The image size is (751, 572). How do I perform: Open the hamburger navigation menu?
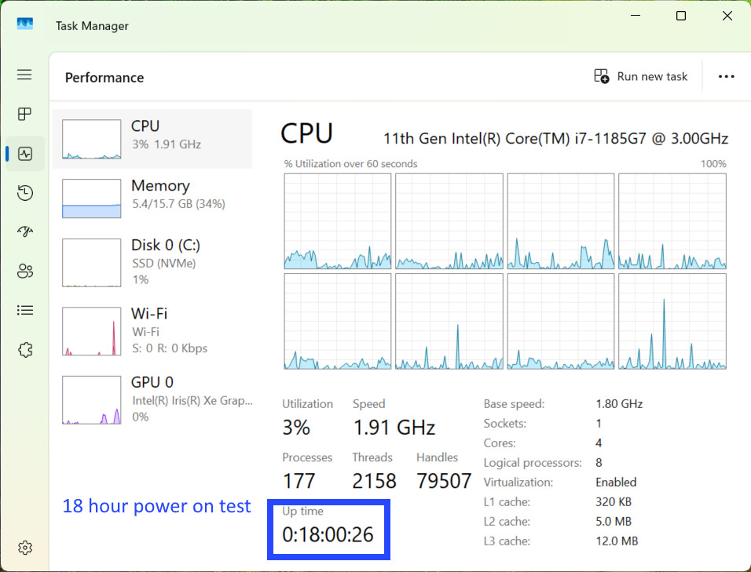[x=24, y=75]
